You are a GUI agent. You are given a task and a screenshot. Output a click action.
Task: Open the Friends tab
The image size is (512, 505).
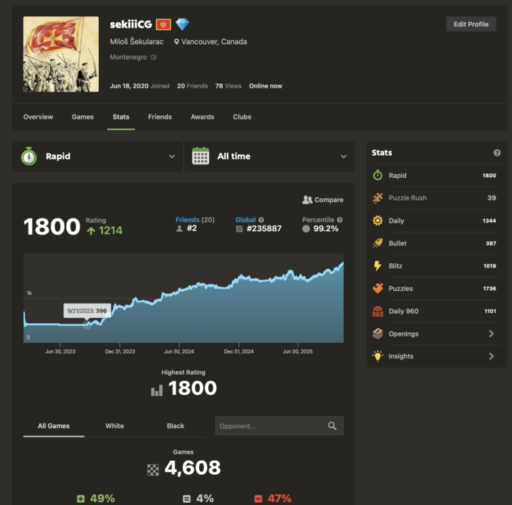pos(160,117)
